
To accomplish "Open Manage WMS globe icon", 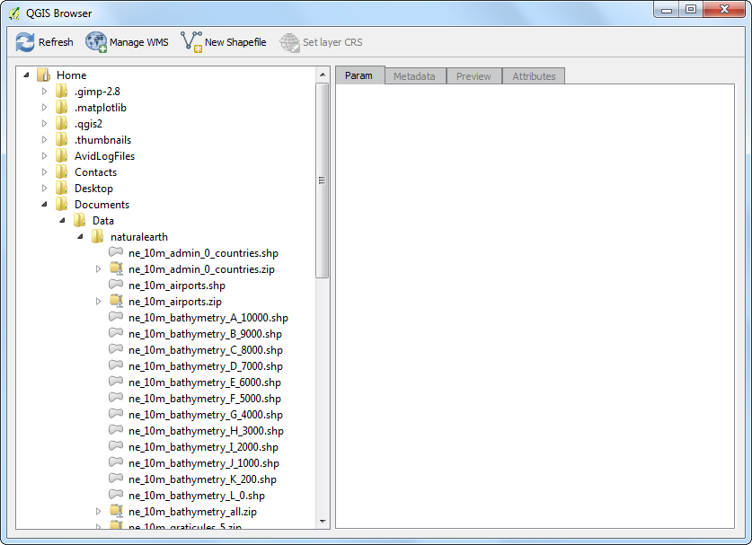I will tap(96, 42).
